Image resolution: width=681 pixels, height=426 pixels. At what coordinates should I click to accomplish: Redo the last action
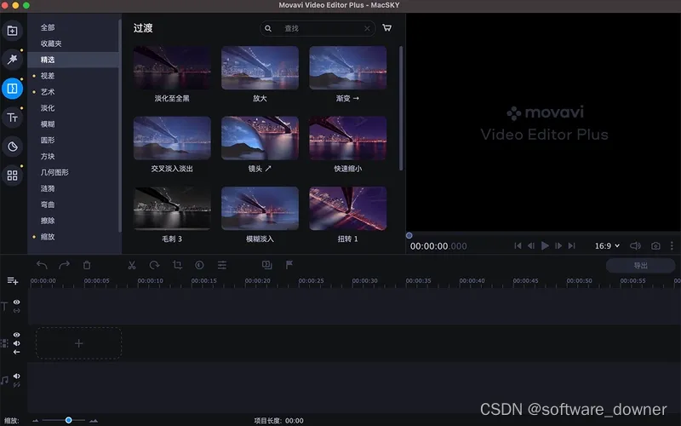[x=65, y=265]
